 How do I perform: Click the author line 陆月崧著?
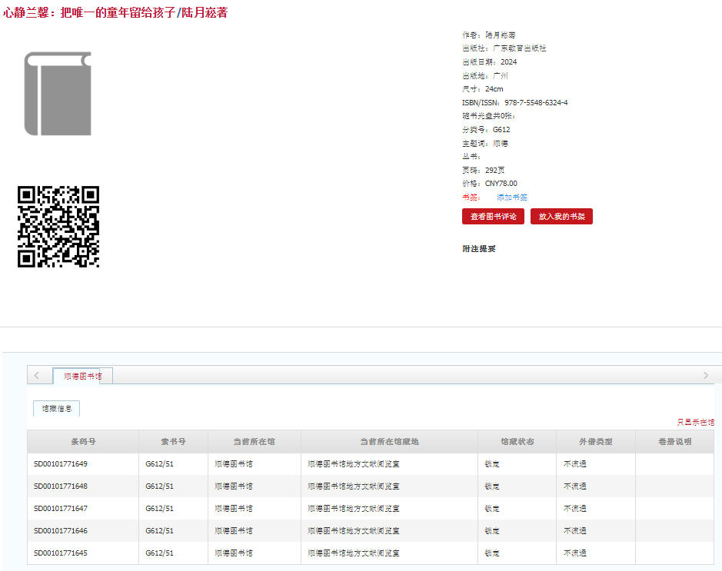(x=489, y=35)
